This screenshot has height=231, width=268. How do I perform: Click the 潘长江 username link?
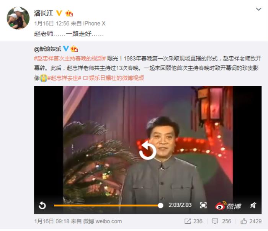pyautogui.click(x=44, y=13)
